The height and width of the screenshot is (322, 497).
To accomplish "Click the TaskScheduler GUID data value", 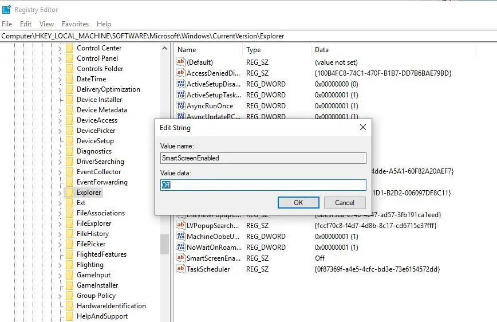I will [377, 269].
